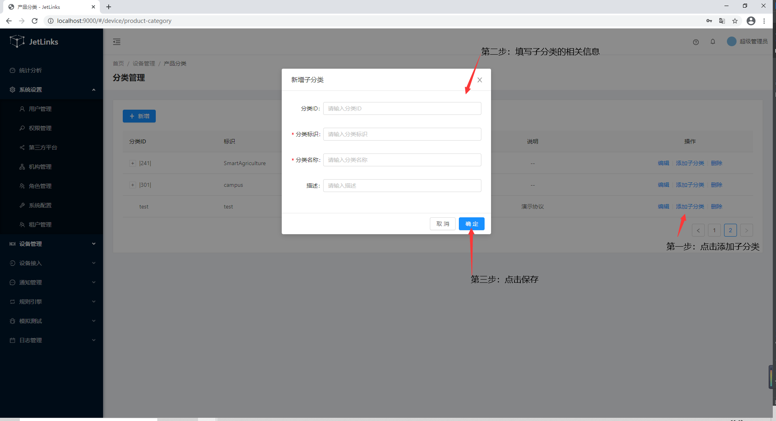Focus the 分类名称 input field
The image size is (776, 421).
402,160
